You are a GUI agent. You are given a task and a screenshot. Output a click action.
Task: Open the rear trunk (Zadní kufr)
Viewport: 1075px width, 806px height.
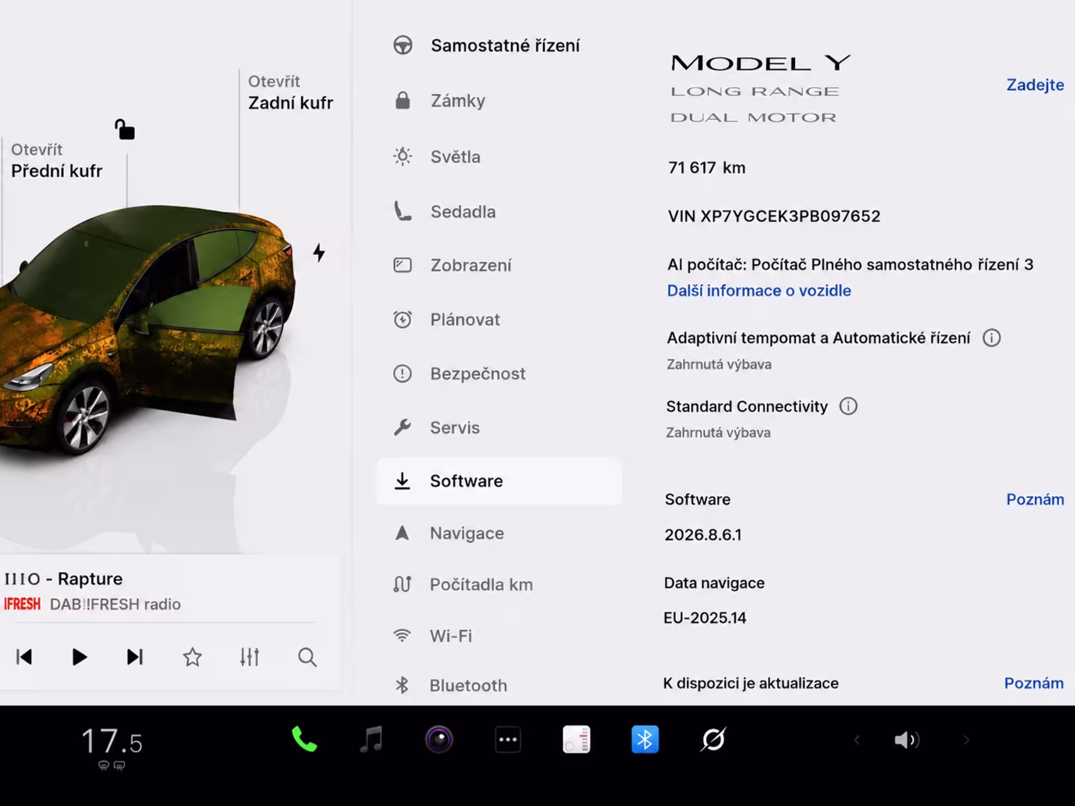point(290,92)
